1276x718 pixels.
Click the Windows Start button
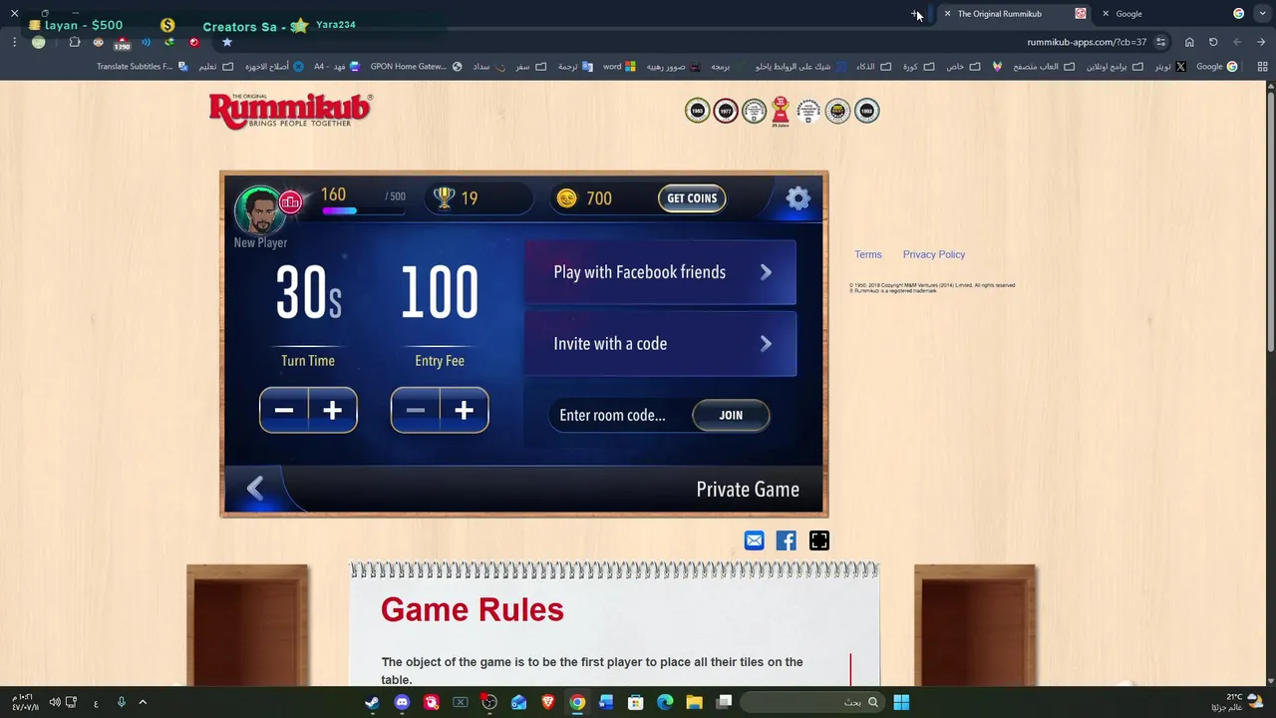901,702
